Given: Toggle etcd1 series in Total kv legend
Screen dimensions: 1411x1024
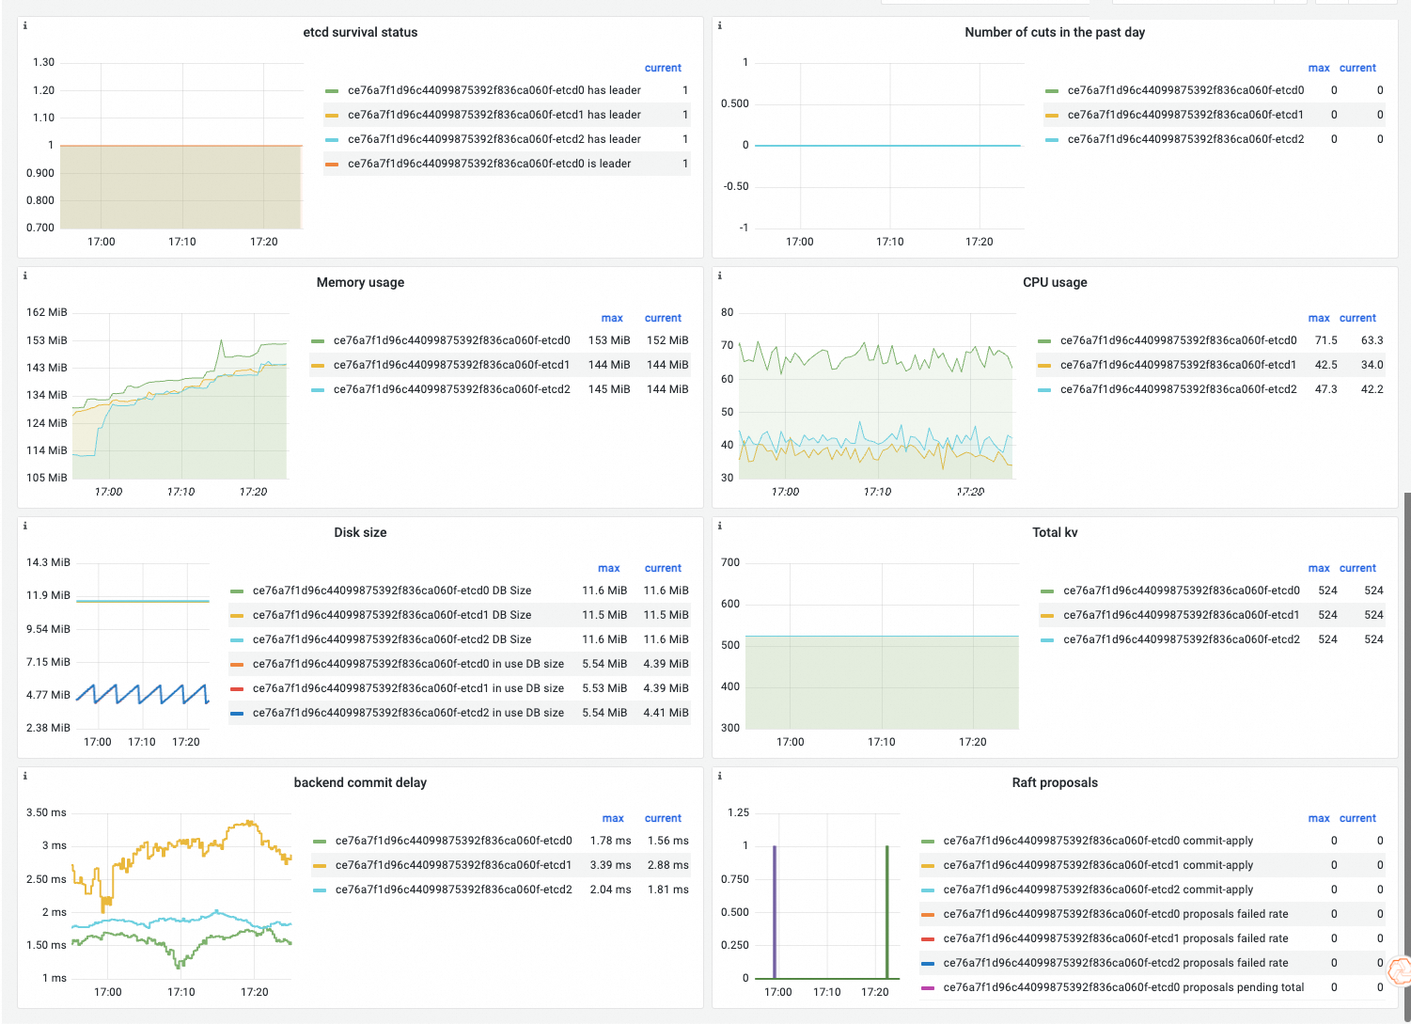Looking at the screenshot, I should point(1182,615).
